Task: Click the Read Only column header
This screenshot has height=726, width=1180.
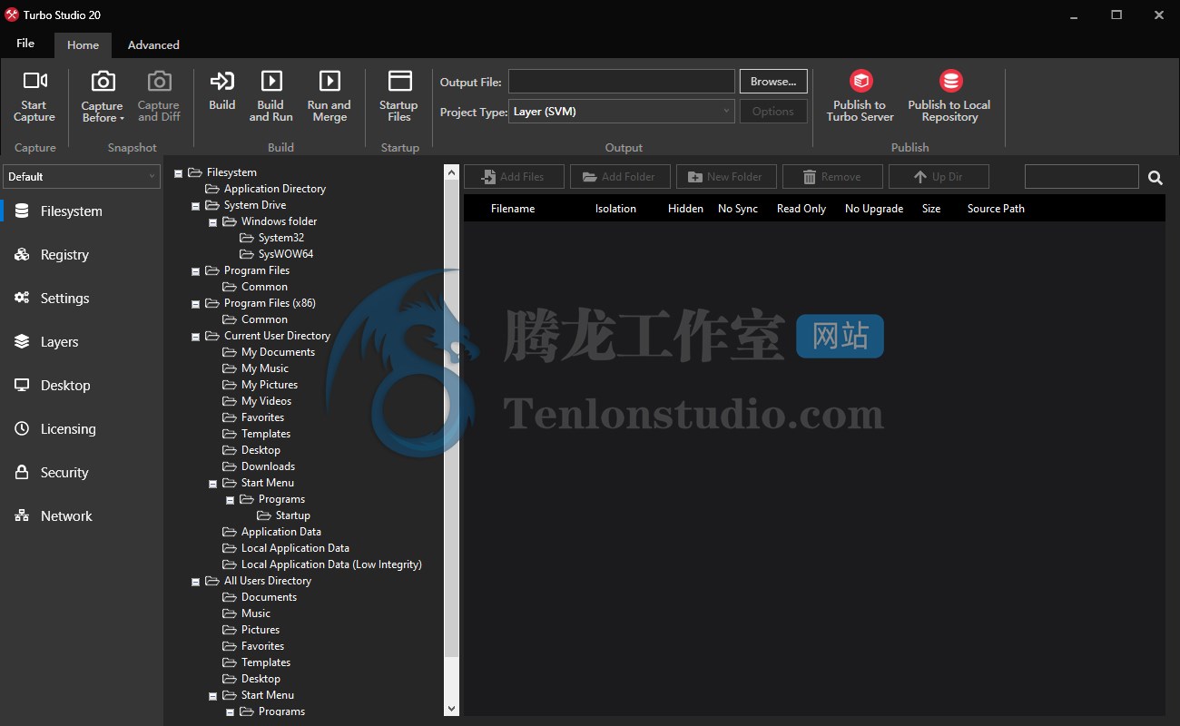Action: coord(801,209)
